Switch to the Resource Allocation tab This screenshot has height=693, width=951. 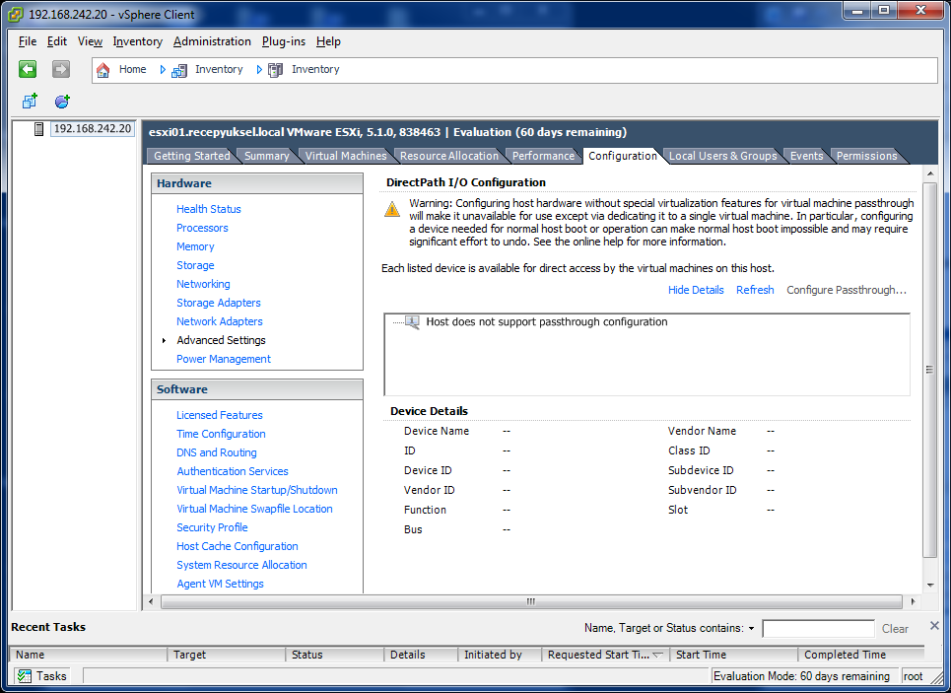[448, 156]
